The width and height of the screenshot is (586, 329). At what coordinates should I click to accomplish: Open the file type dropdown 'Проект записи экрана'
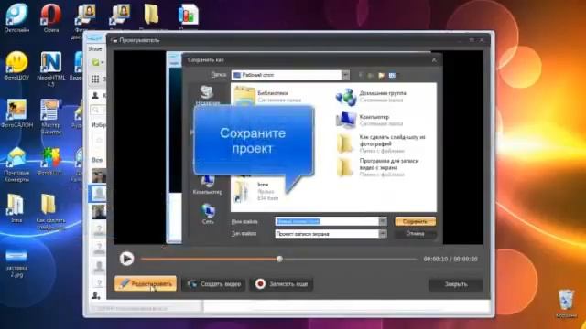click(331, 234)
